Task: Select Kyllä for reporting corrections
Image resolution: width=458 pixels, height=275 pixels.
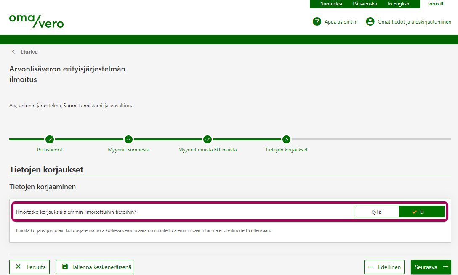Action: pyautogui.click(x=376, y=212)
